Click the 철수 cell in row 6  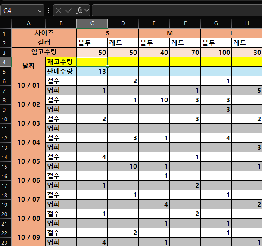[x=61, y=81]
